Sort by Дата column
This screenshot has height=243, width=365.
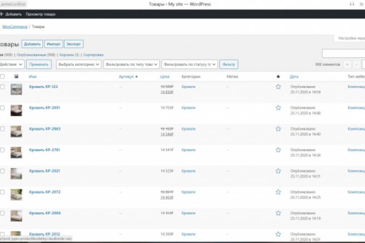[294, 76]
